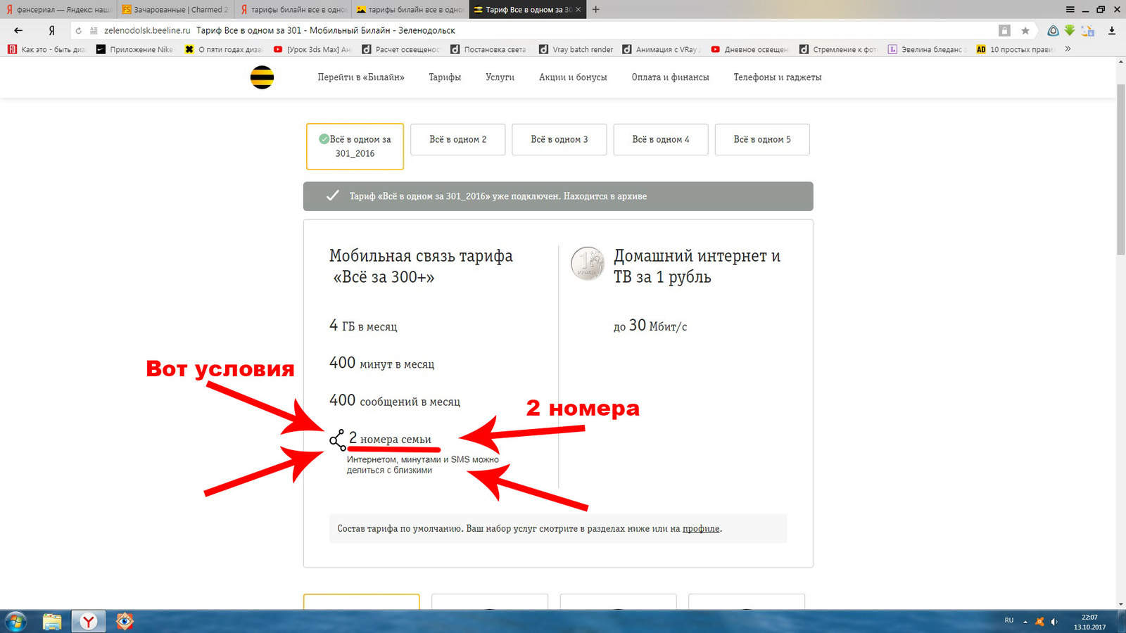1126x633 pixels.
Task: Open the downloads arrow icon
Action: click(x=1112, y=30)
